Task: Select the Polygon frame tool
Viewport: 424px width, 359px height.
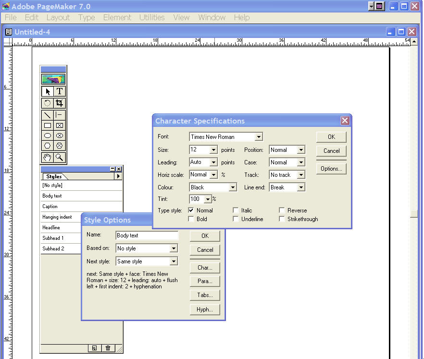Action: tap(60, 146)
